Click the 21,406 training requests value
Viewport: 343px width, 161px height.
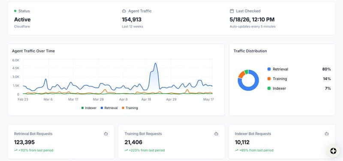(x=133, y=142)
